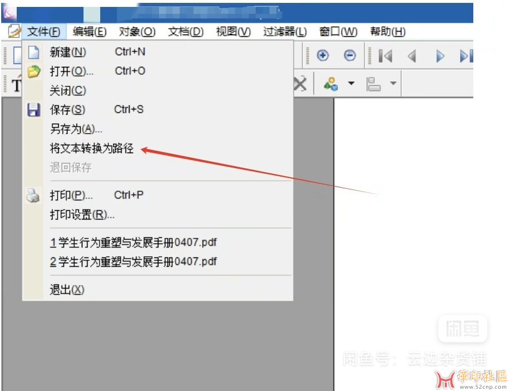Screen dimensions: 509x391
Task: Choose 将文本转换为路径 from the File menu
Action: pyautogui.click(x=92, y=149)
